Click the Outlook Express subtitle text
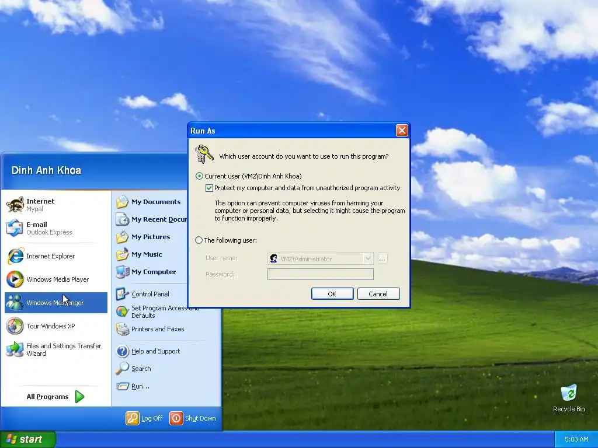The width and height of the screenshot is (598, 448). [49, 232]
